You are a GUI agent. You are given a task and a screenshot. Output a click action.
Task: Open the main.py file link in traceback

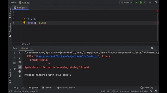[x=67, y=56]
